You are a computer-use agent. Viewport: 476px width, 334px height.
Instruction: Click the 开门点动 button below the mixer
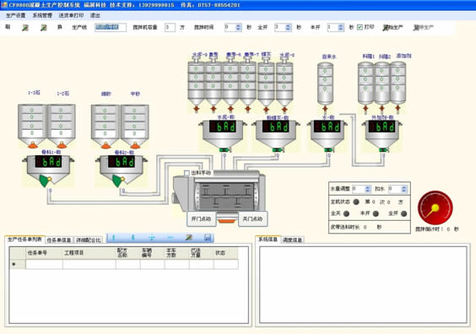[x=201, y=218]
